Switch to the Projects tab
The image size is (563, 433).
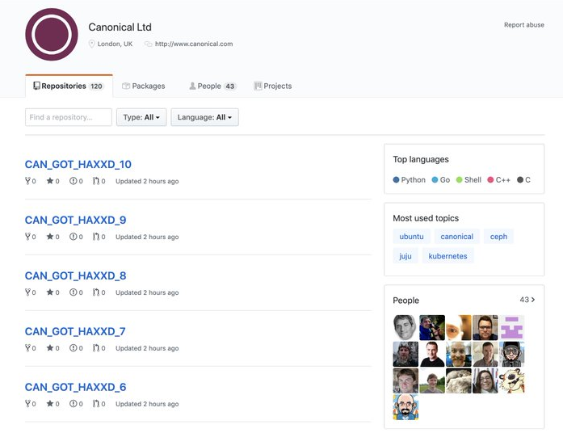[273, 86]
